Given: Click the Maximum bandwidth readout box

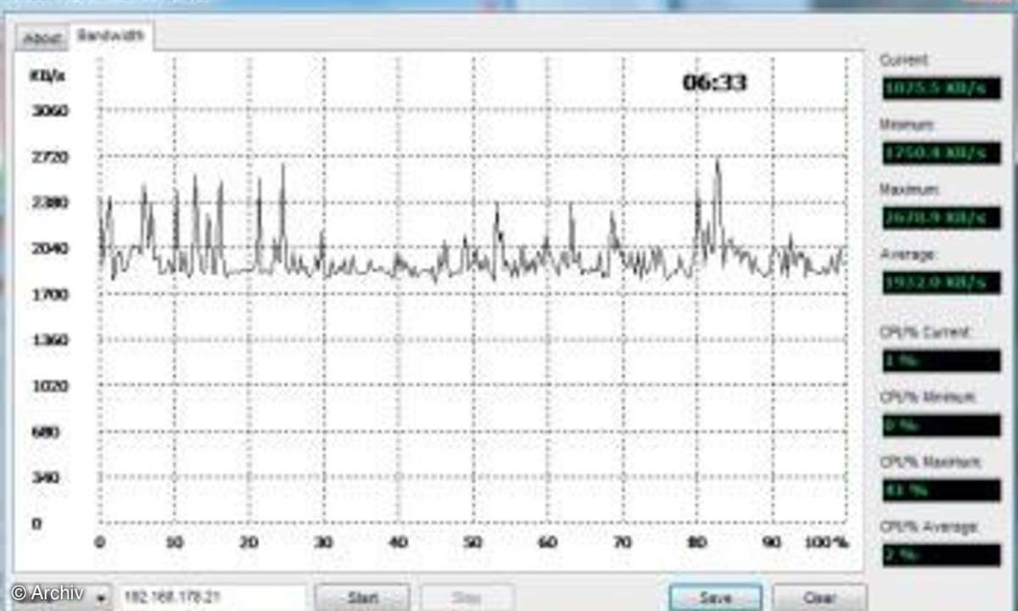Looking at the screenshot, I should point(941,217).
